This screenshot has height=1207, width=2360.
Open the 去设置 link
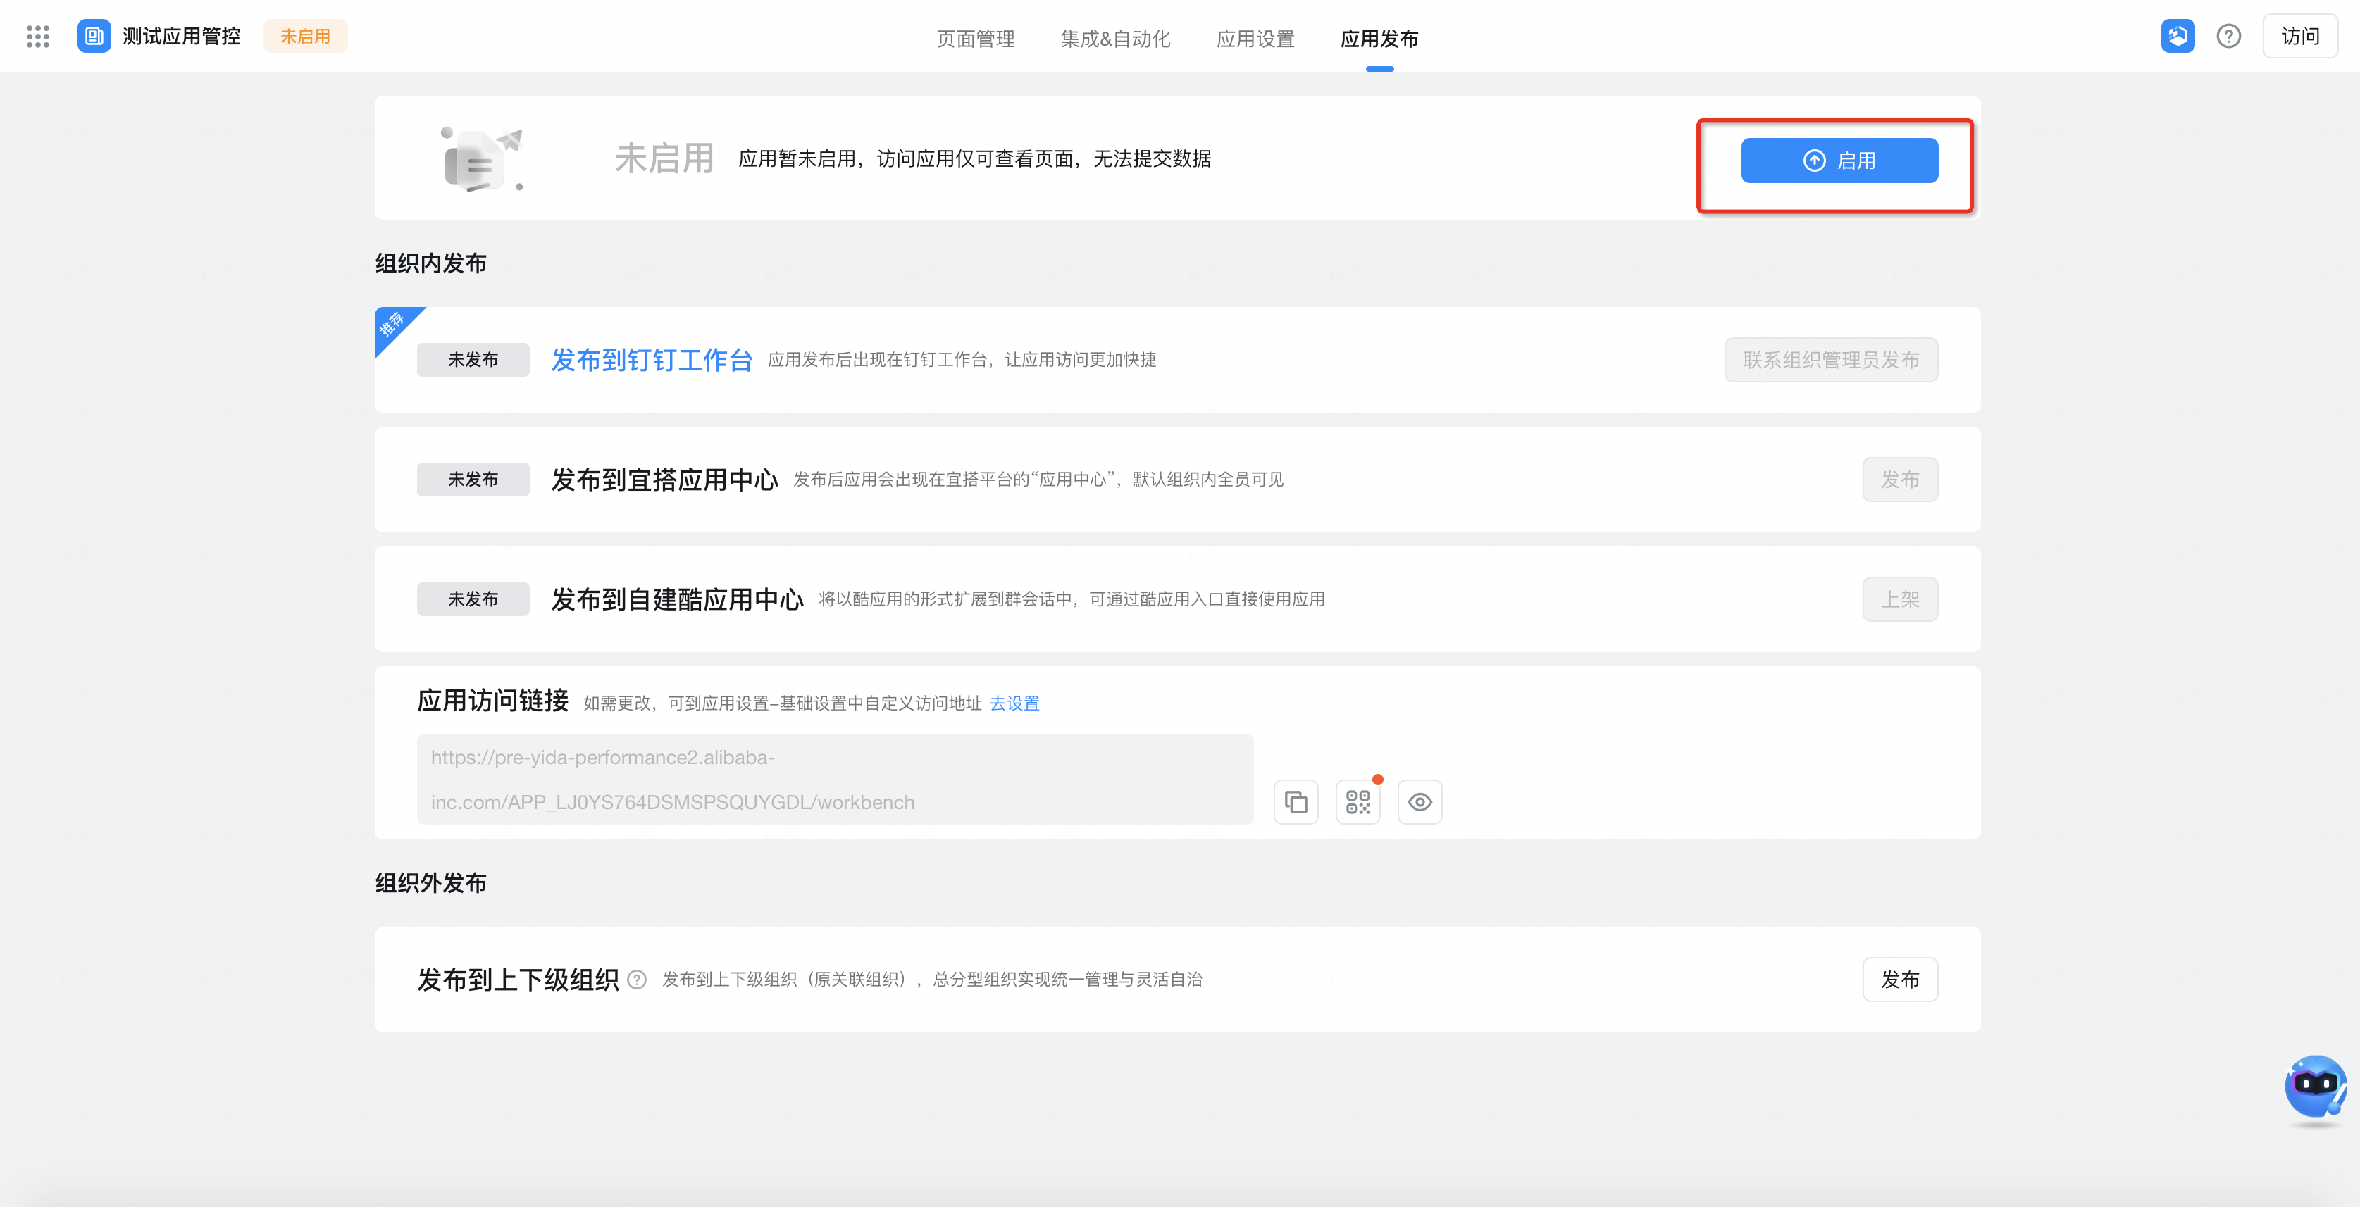(1014, 703)
